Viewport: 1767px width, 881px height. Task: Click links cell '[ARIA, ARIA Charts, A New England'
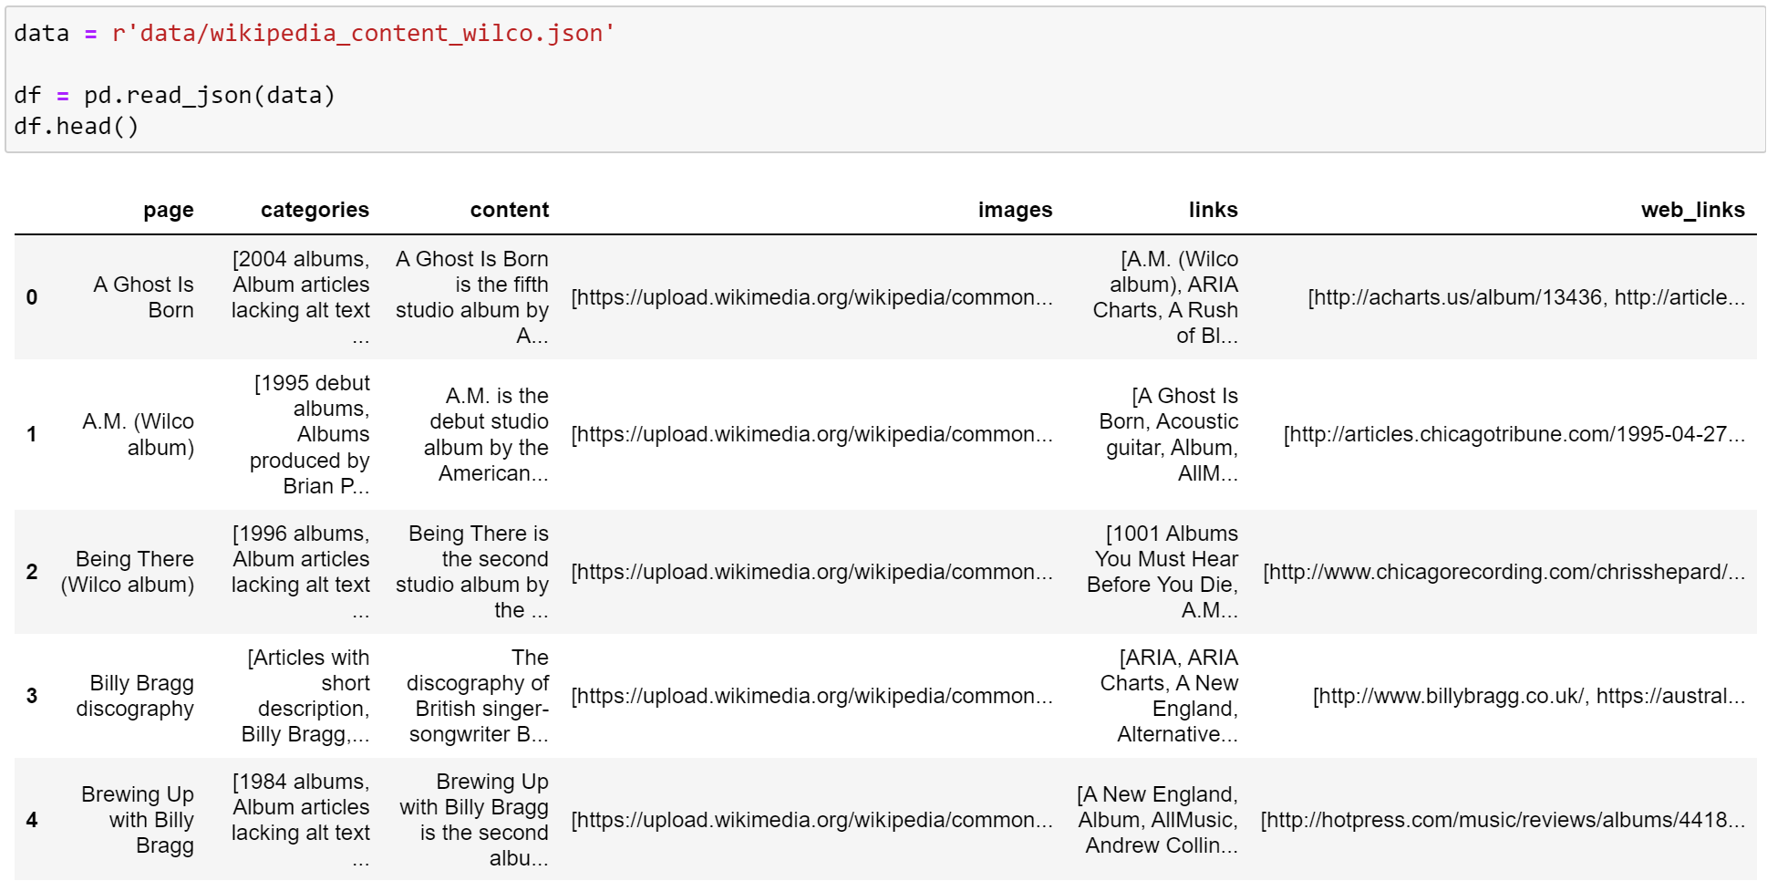click(x=1169, y=696)
